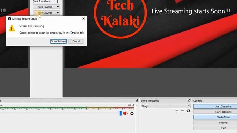The image size is (237, 133).
Task: Click the 'Stream key is missing.' message
Action: pos(32,26)
